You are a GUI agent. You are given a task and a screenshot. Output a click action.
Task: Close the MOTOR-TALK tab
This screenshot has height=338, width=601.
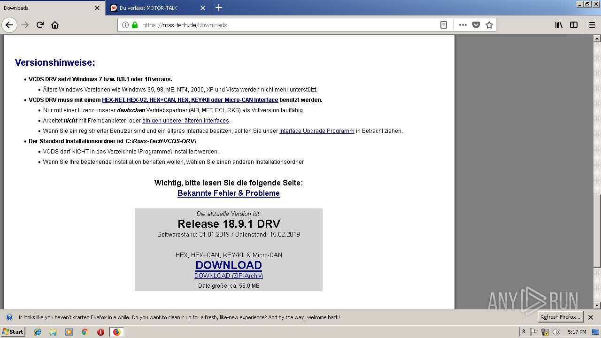tap(203, 8)
